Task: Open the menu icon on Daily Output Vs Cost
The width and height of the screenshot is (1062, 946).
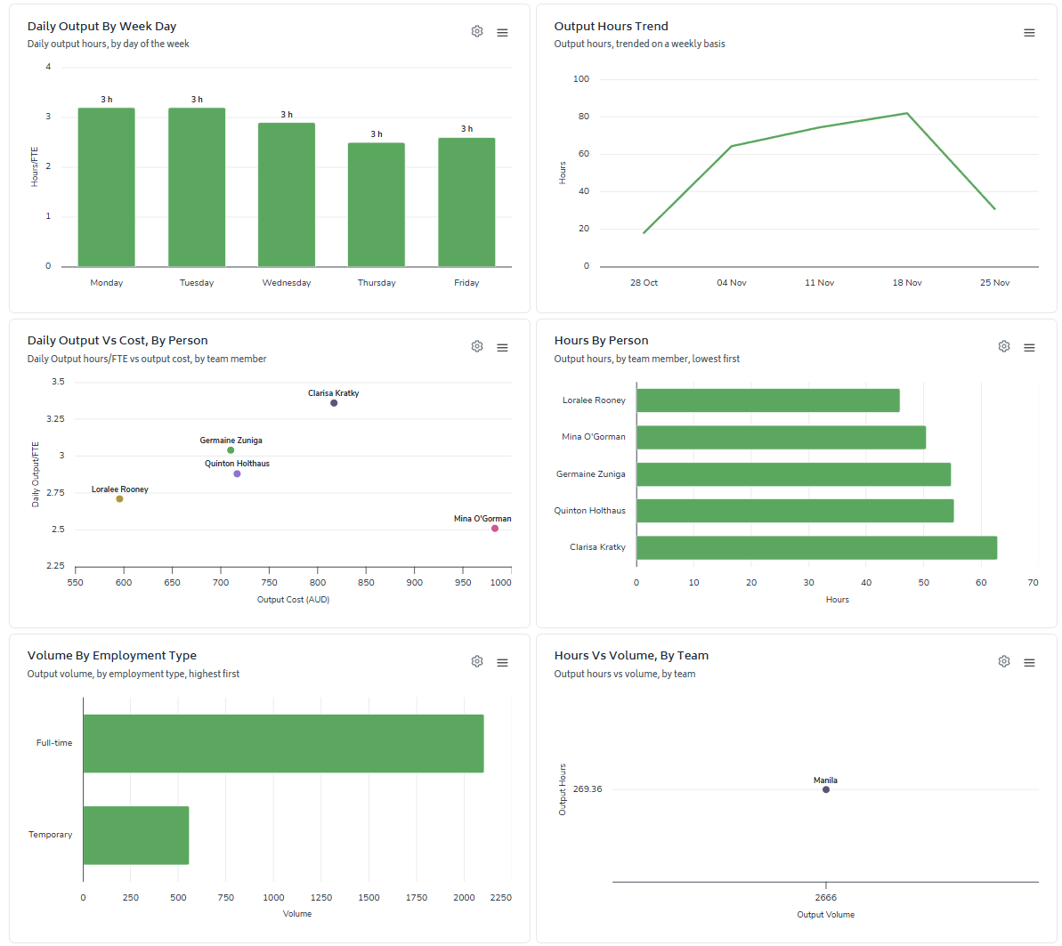Action: pyautogui.click(x=502, y=347)
